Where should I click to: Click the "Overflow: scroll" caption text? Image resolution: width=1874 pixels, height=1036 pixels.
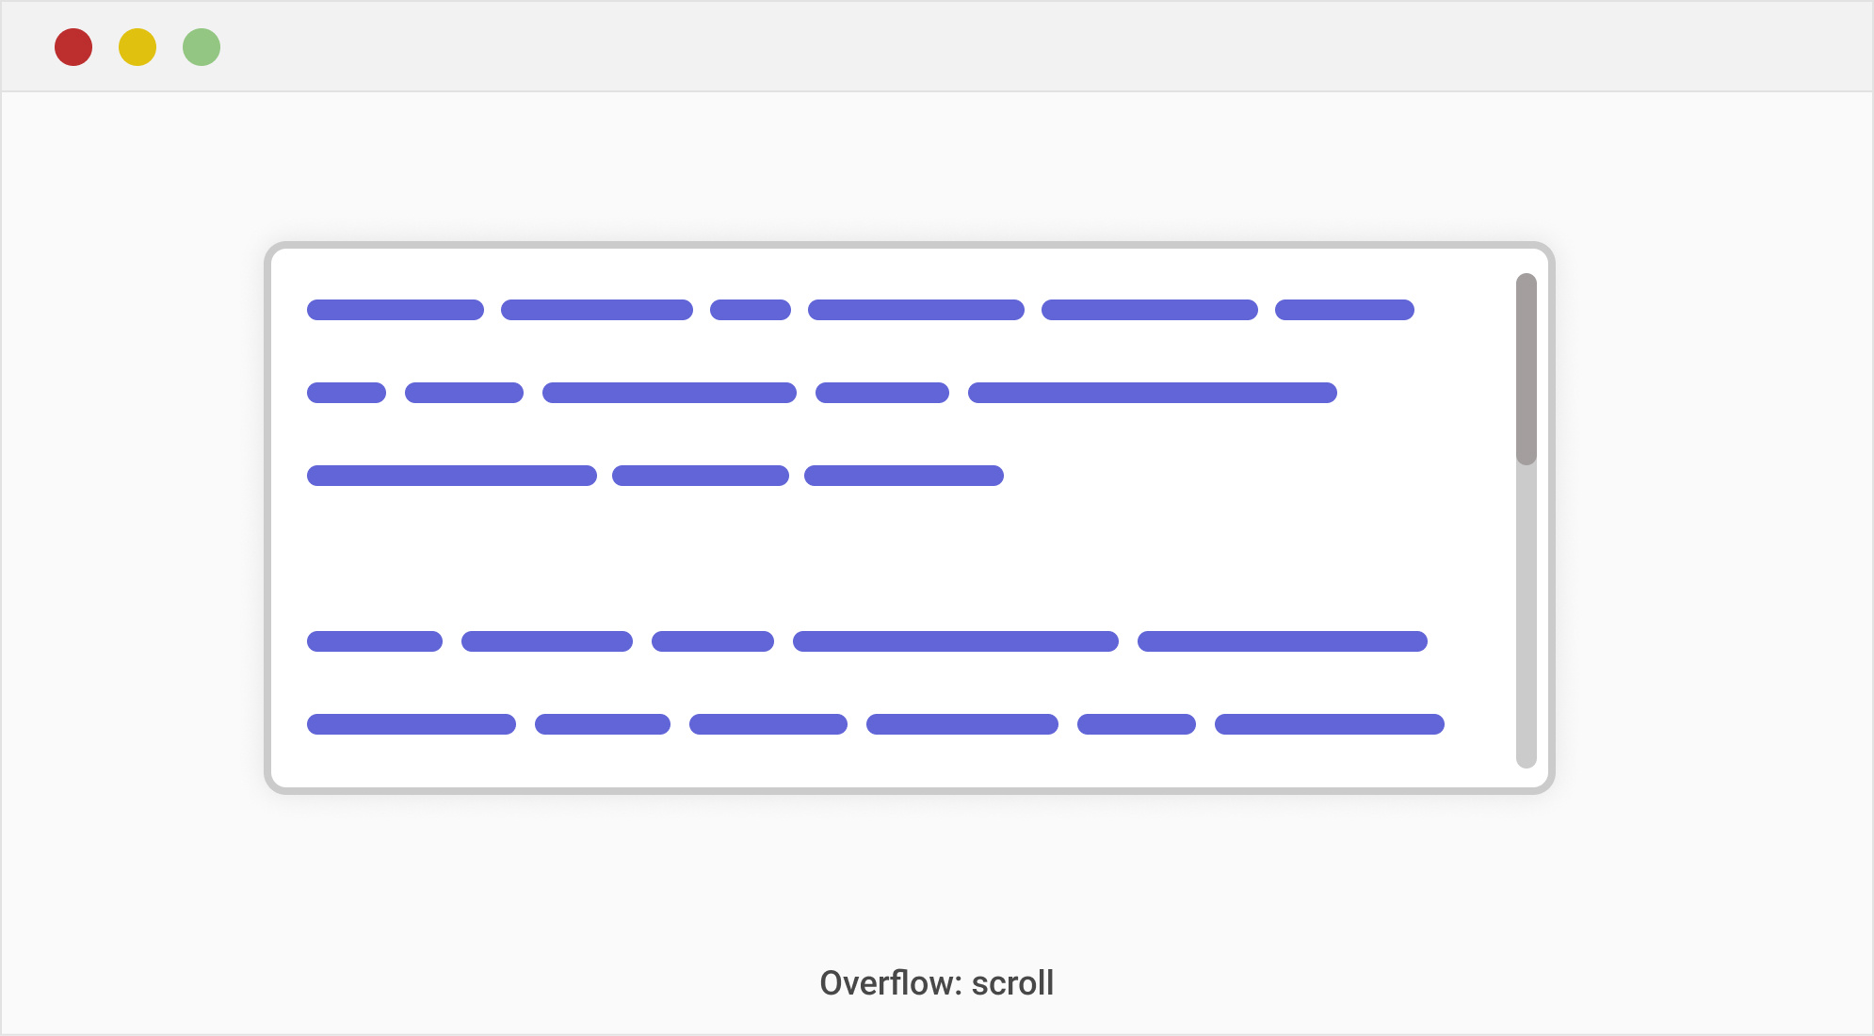pyautogui.click(x=936, y=983)
